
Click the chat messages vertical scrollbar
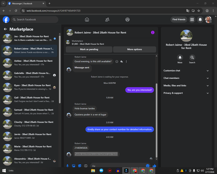156,120
